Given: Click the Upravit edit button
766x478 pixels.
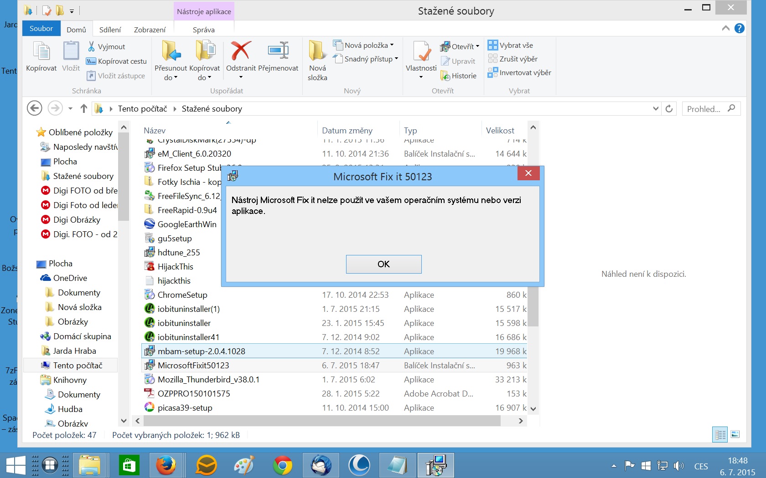Looking at the screenshot, I should coord(458,61).
